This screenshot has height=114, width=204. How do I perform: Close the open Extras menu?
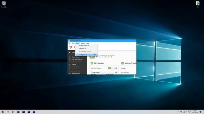pos(77,43)
